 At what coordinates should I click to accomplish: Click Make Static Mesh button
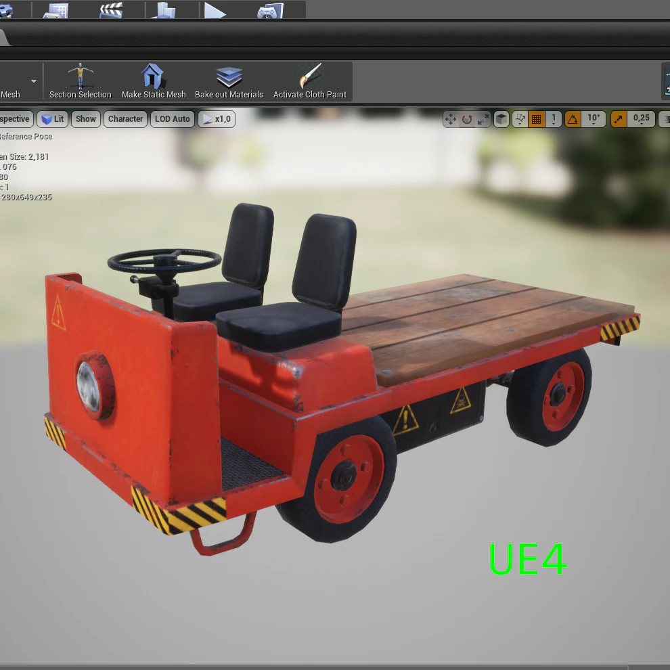154,81
